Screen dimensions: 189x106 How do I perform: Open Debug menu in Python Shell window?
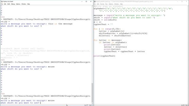(x=13, y=4)
